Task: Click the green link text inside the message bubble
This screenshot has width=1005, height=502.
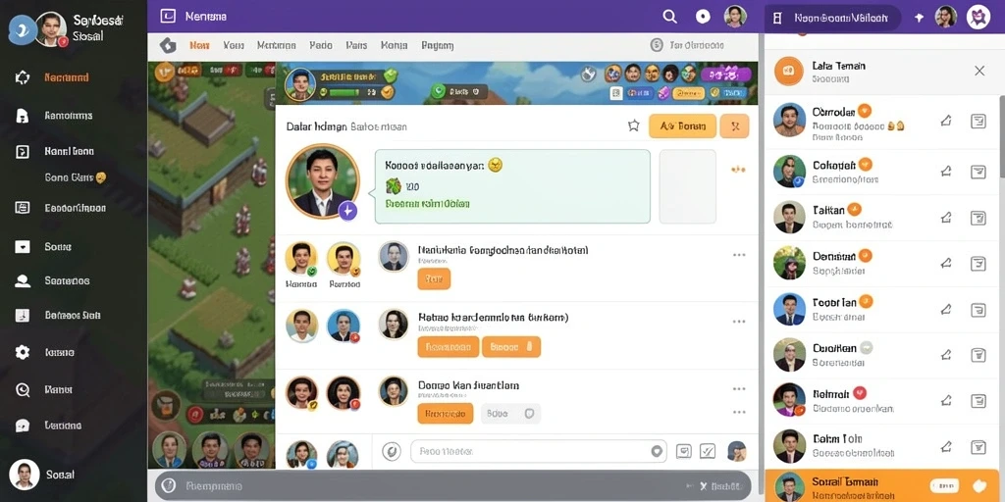Action: 428,204
